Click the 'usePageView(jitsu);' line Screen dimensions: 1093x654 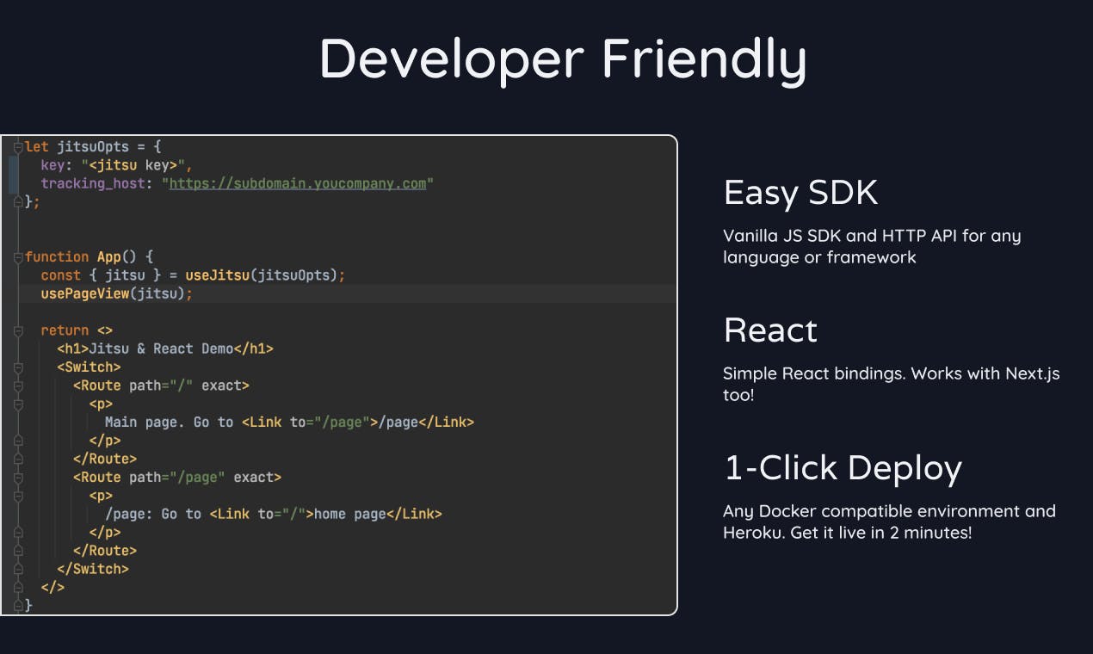[117, 293]
